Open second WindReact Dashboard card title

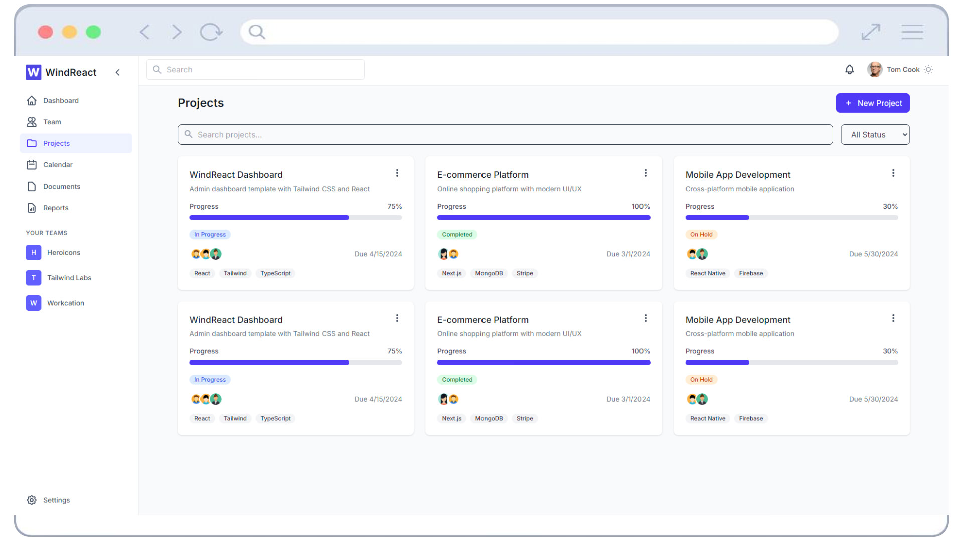click(x=236, y=320)
